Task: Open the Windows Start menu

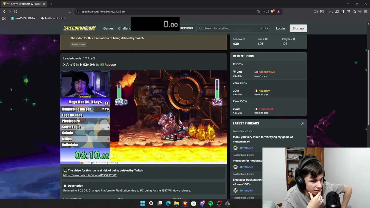Action: click(x=143, y=203)
